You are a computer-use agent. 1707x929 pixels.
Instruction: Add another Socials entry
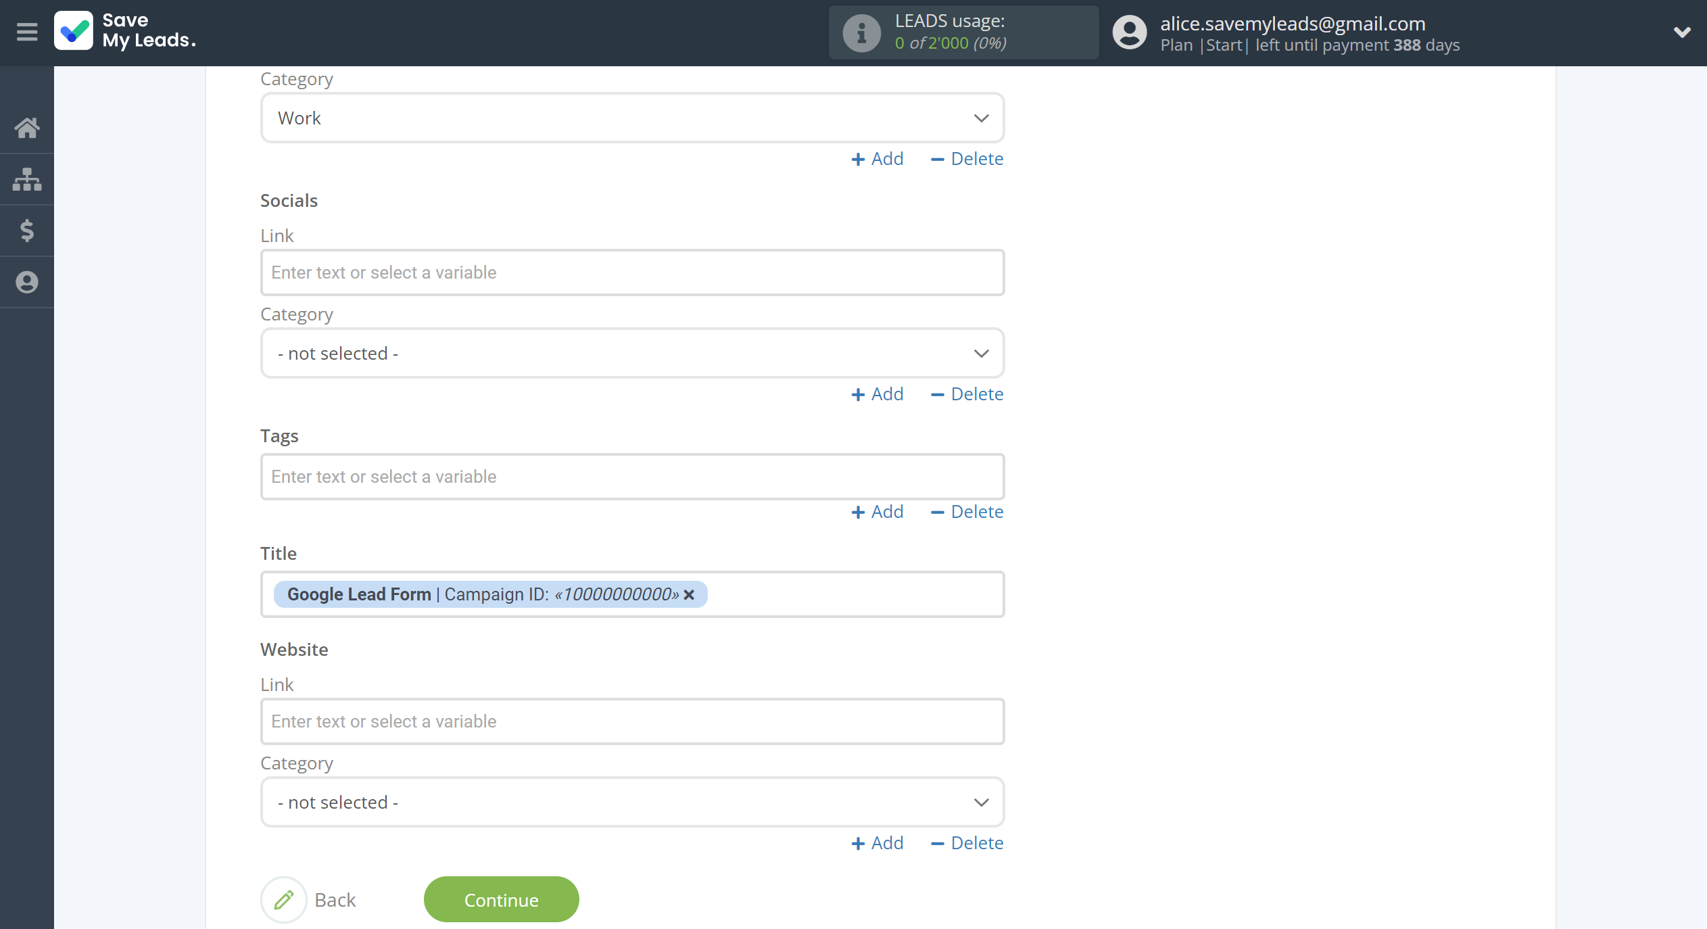(877, 394)
